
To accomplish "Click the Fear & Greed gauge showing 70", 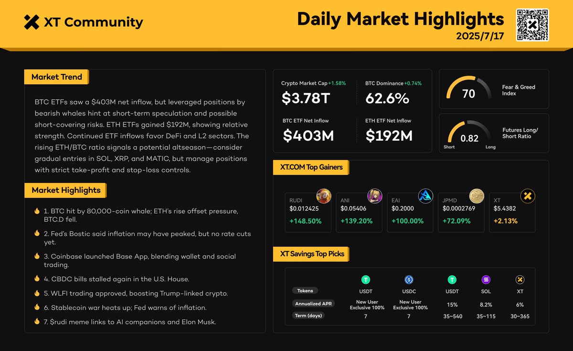I will [469, 89].
